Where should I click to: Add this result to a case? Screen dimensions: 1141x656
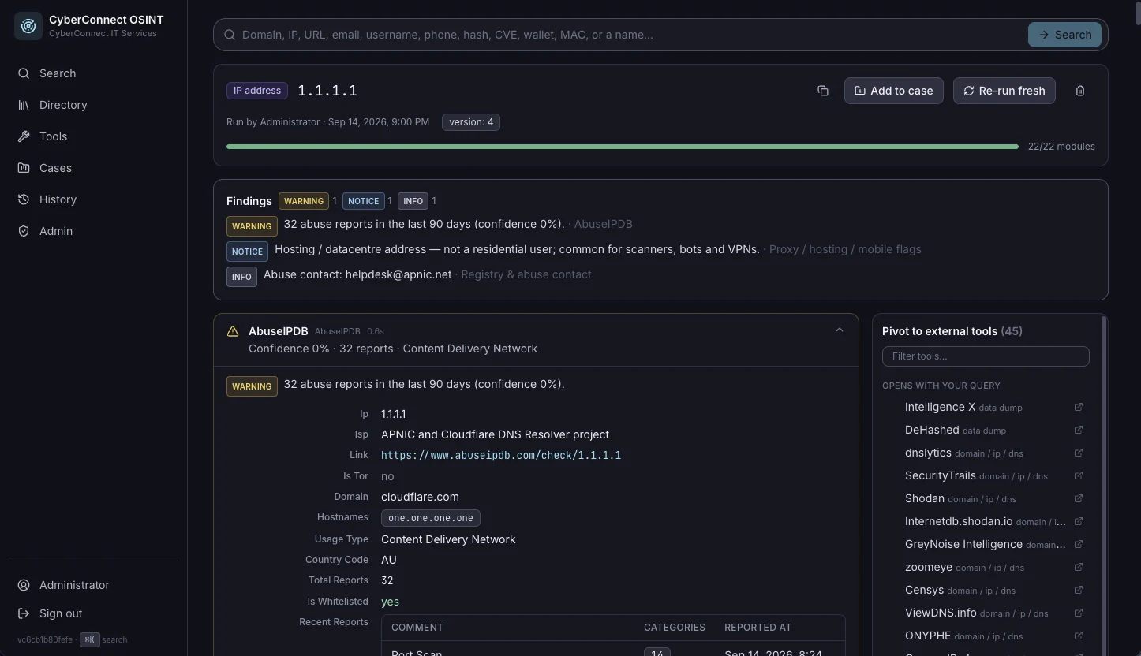[893, 91]
